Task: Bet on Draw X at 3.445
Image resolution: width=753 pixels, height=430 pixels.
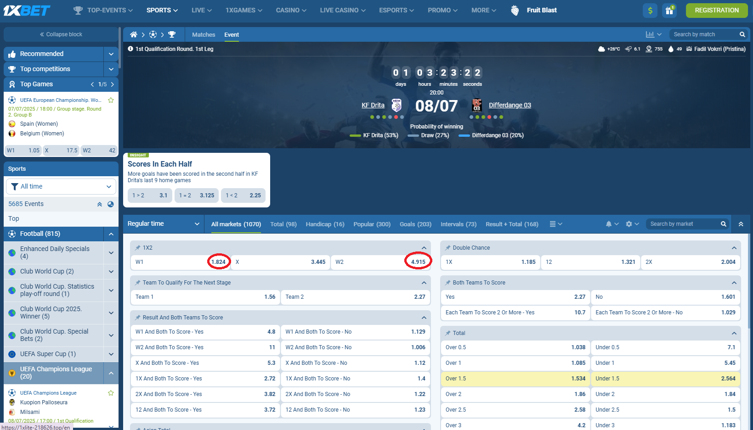Action: [280, 262]
